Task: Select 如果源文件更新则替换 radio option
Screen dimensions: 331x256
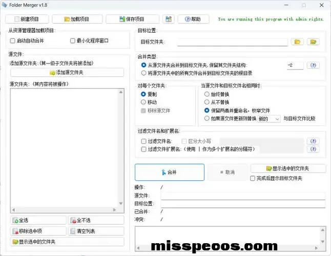Action: tap(207, 118)
